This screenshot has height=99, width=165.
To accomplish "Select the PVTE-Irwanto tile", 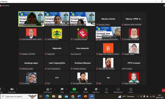I will (134, 63).
